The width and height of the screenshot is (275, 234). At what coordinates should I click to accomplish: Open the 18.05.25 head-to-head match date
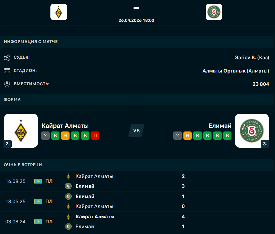(x=15, y=201)
